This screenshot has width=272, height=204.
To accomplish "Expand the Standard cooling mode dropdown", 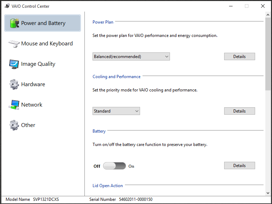I will click(116, 111).
